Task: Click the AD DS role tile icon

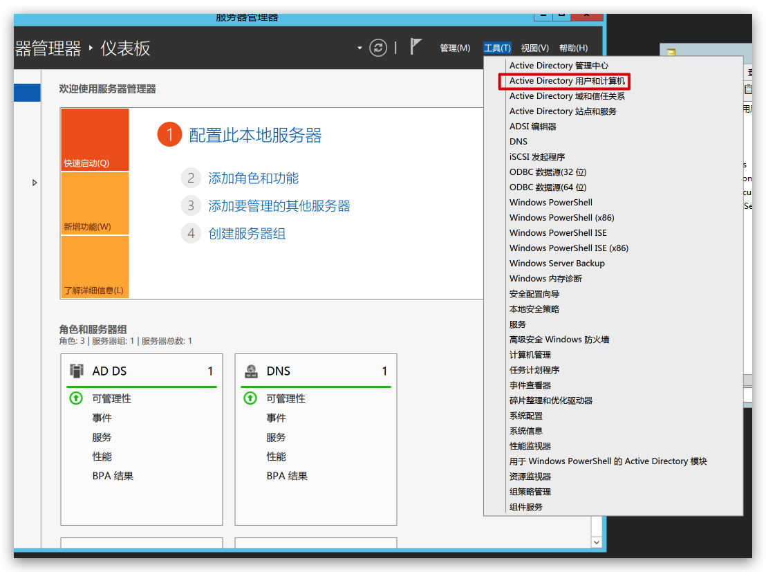Action: pyautogui.click(x=77, y=371)
